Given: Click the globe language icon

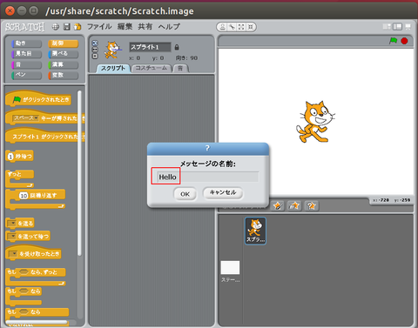Looking at the screenshot, I should tap(56, 27).
